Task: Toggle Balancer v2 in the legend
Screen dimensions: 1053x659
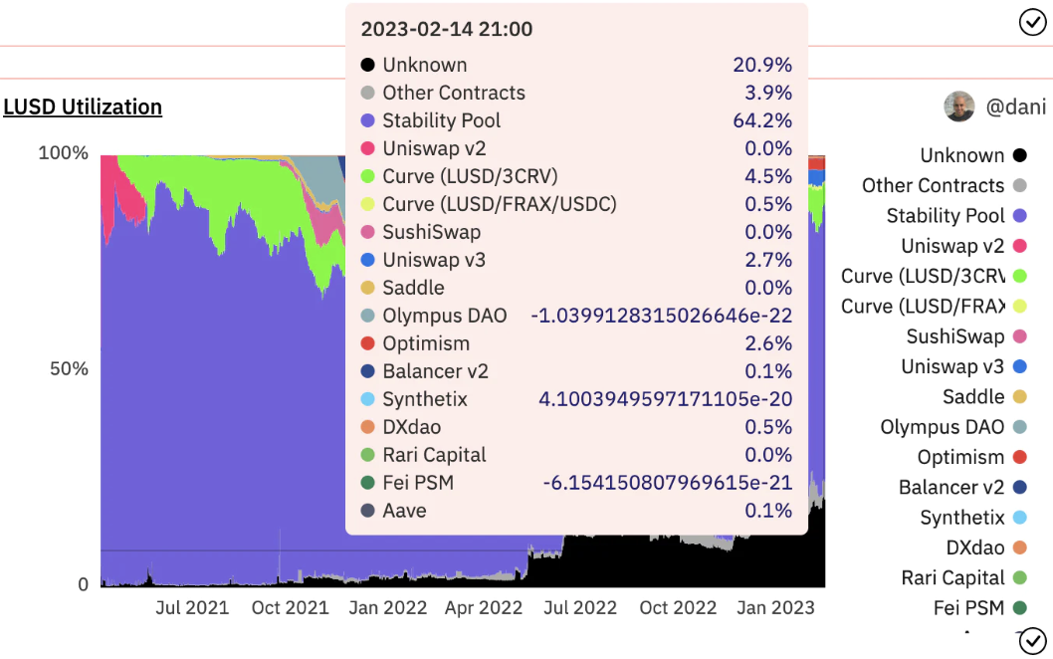Action: point(951,488)
